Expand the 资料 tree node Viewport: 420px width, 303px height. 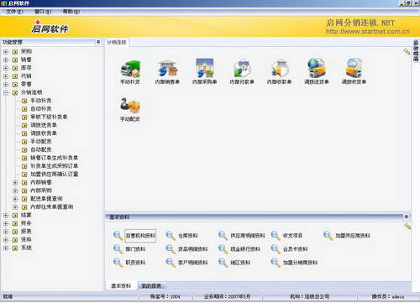pos(6,240)
